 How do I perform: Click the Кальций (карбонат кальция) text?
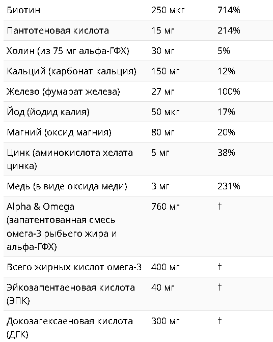point(71,71)
